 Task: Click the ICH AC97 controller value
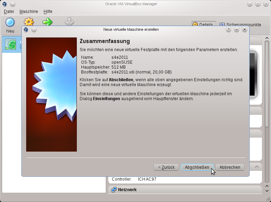[x=147, y=179]
